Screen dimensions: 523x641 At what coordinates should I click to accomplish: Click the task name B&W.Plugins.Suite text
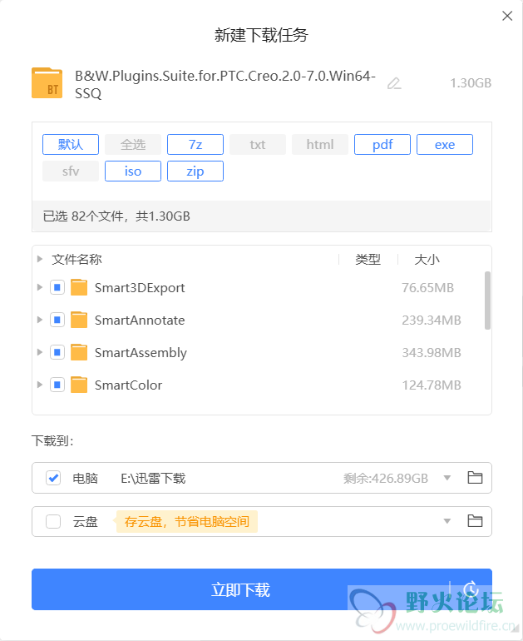point(225,85)
